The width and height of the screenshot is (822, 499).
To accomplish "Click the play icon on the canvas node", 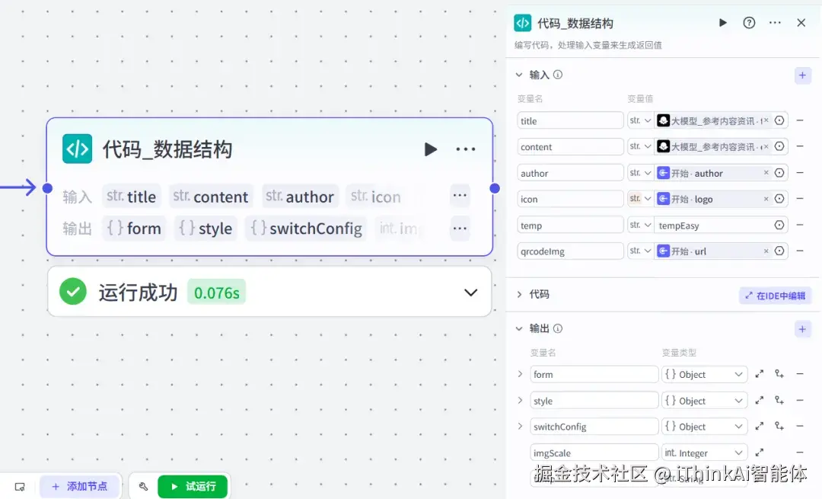I will tap(431, 149).
